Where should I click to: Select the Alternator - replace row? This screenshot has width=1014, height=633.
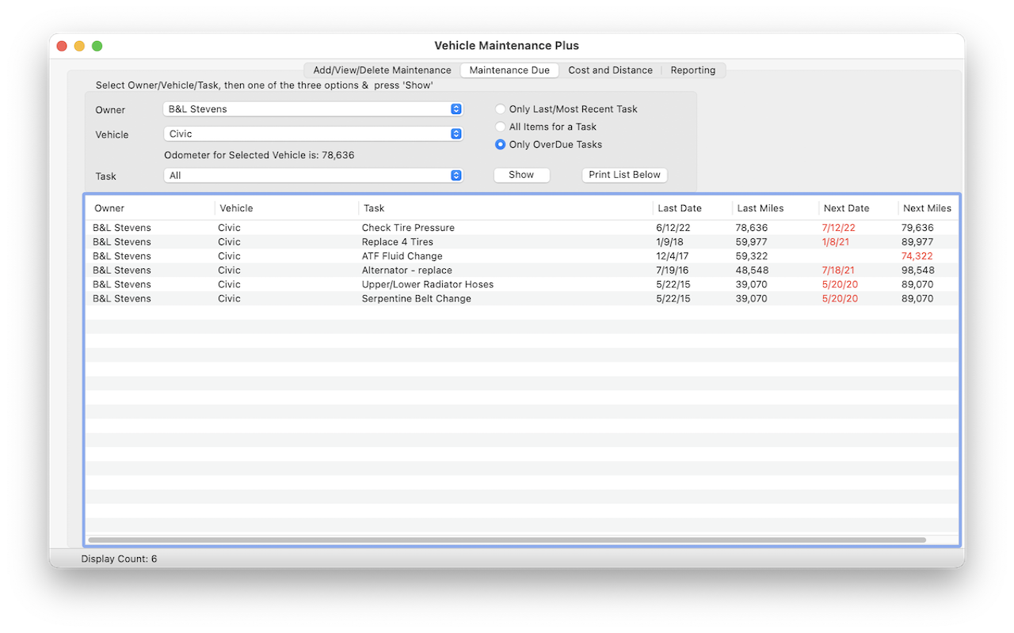pyautogui.click(x=406, y=271)
